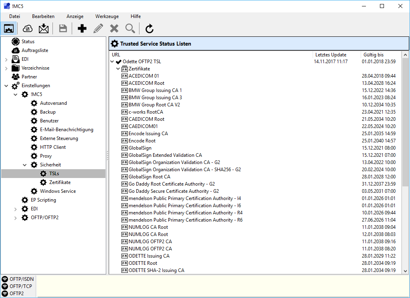410x298 pixels.
Task: Click the plus add icon
Action: tap(82, 28)
